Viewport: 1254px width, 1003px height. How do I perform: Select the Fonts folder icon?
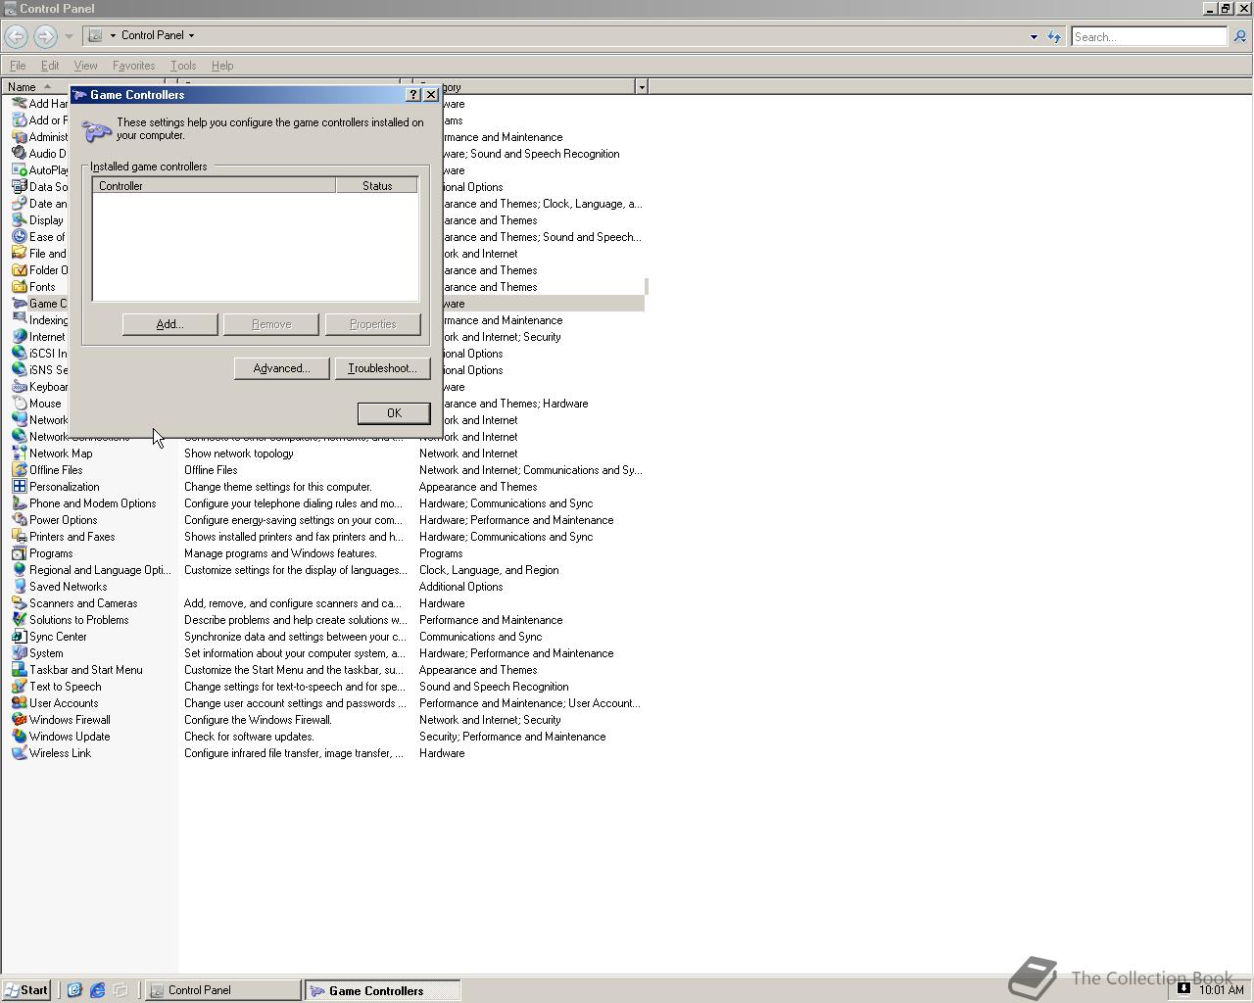19,287
